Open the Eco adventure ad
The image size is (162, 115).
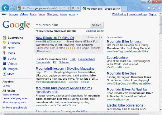click(x=117, y=57)
